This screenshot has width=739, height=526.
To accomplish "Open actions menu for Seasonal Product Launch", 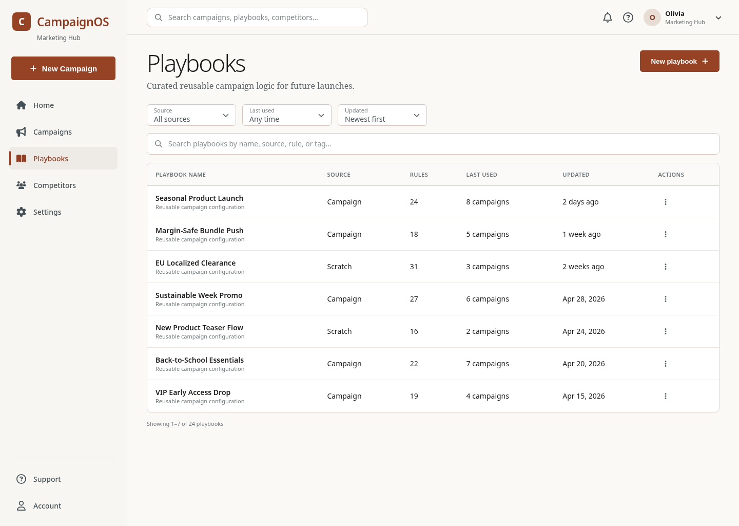I will coord(666,202).
